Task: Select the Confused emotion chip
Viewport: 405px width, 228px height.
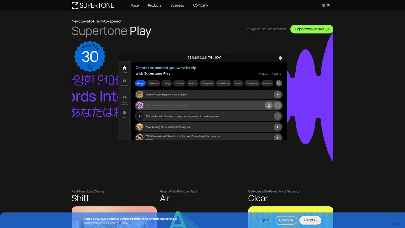Action: (x=153, y=83)
